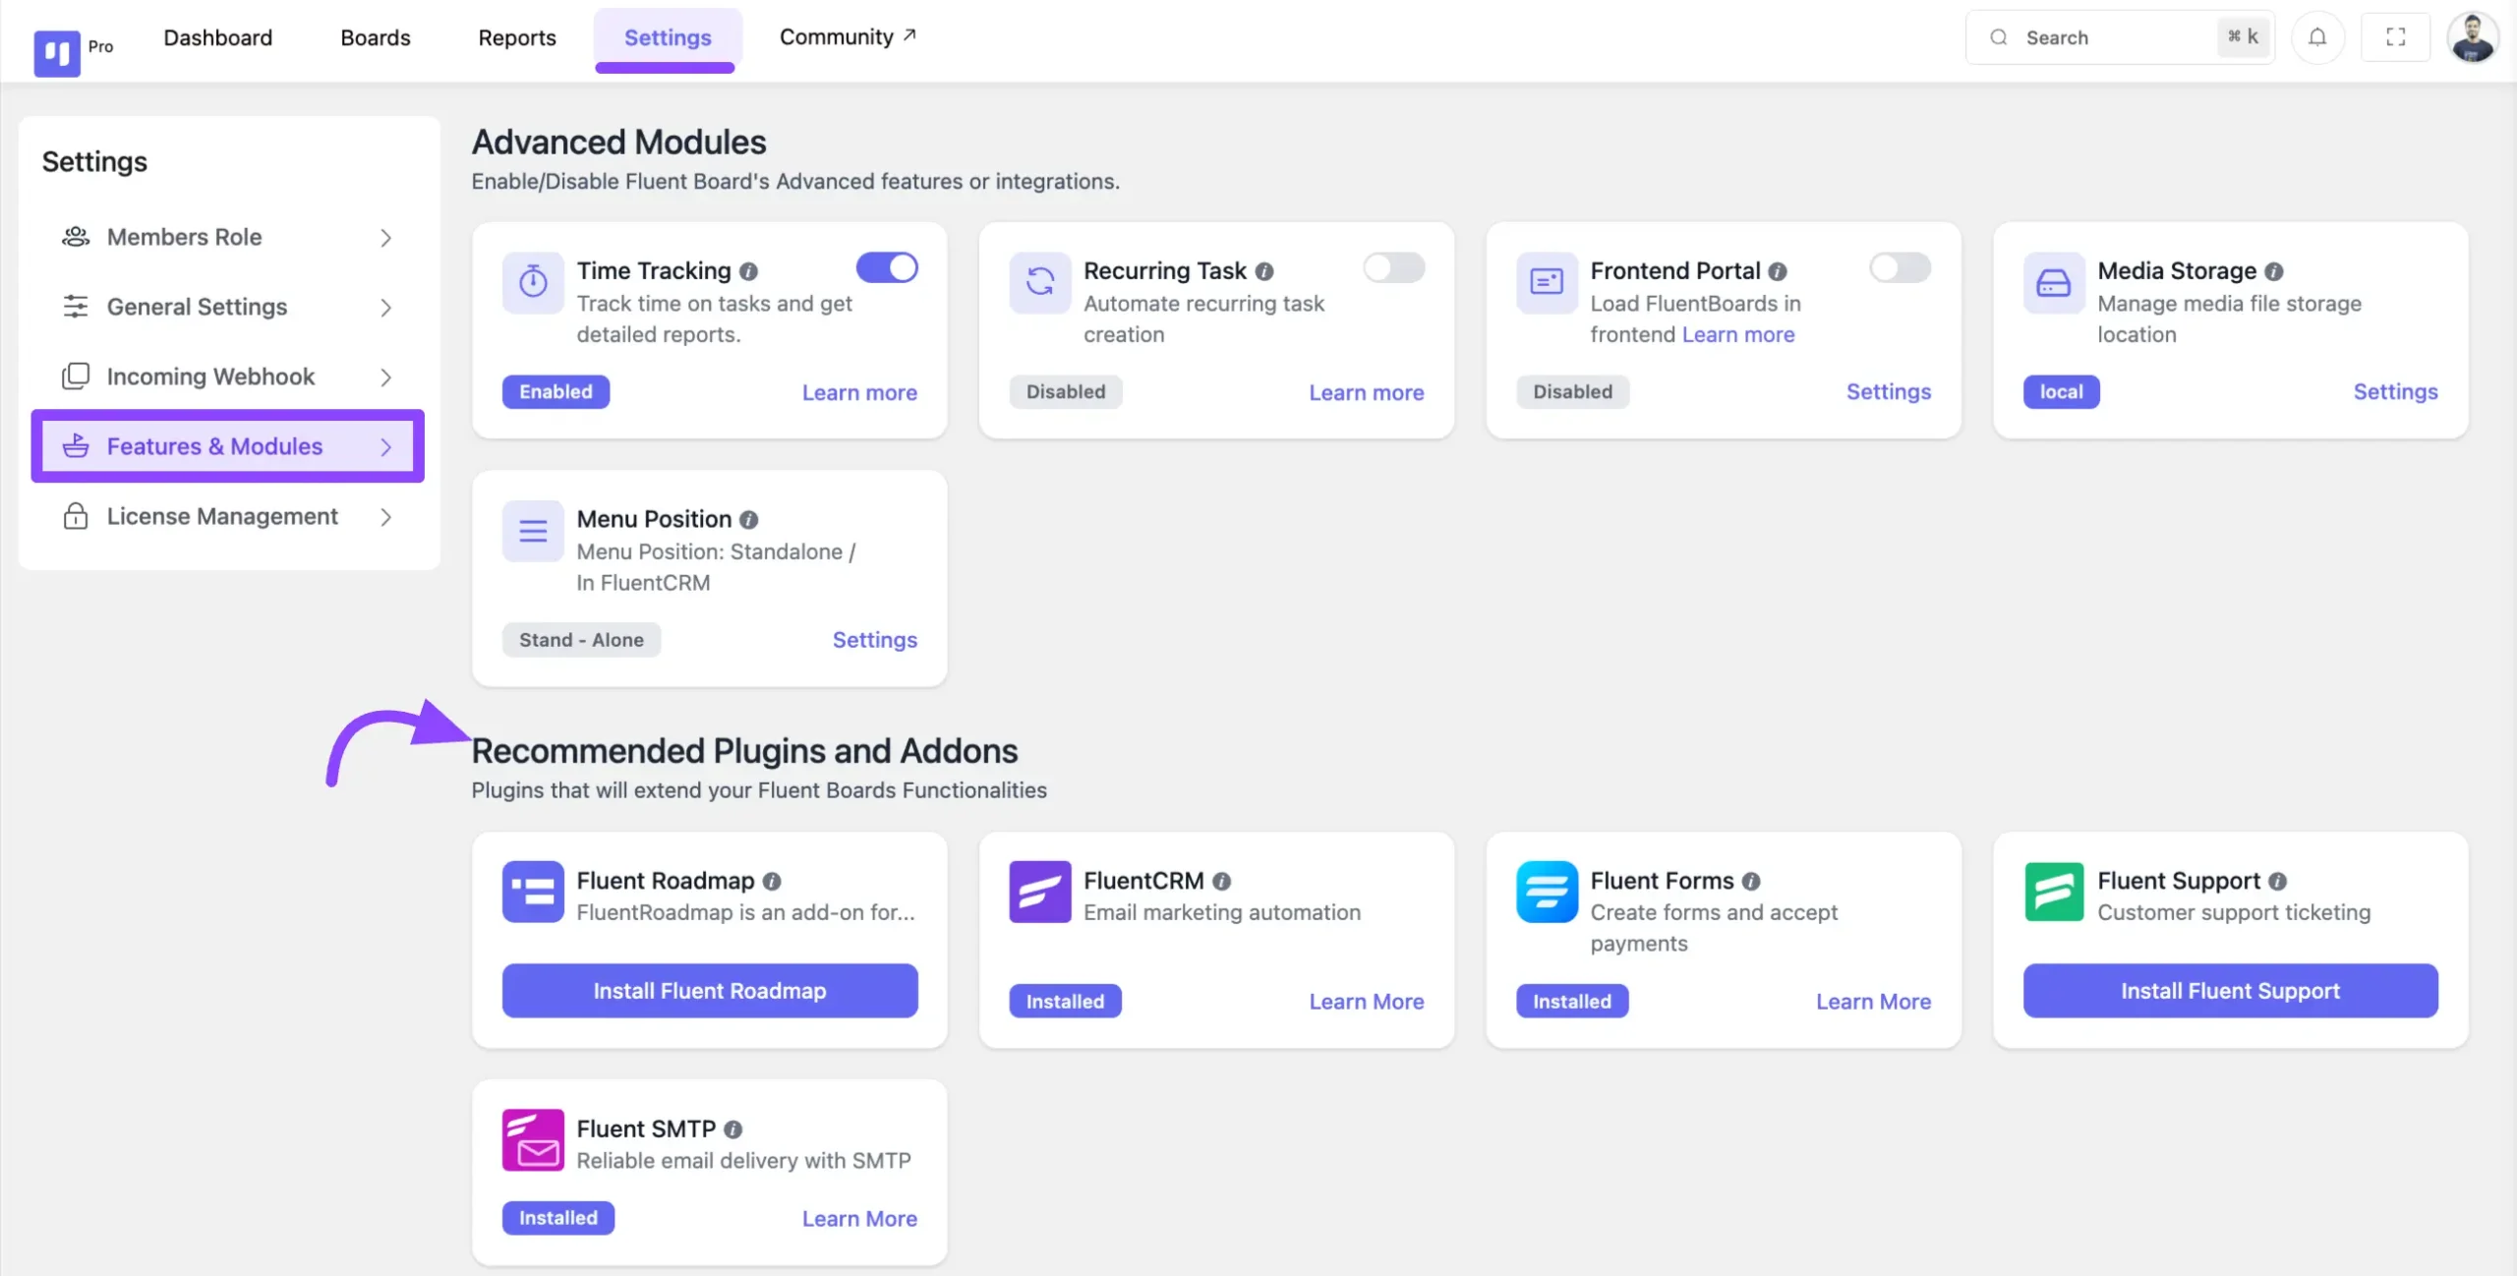
Task: Show info tooltip for Recurring Task
Action: (1264, 271)
